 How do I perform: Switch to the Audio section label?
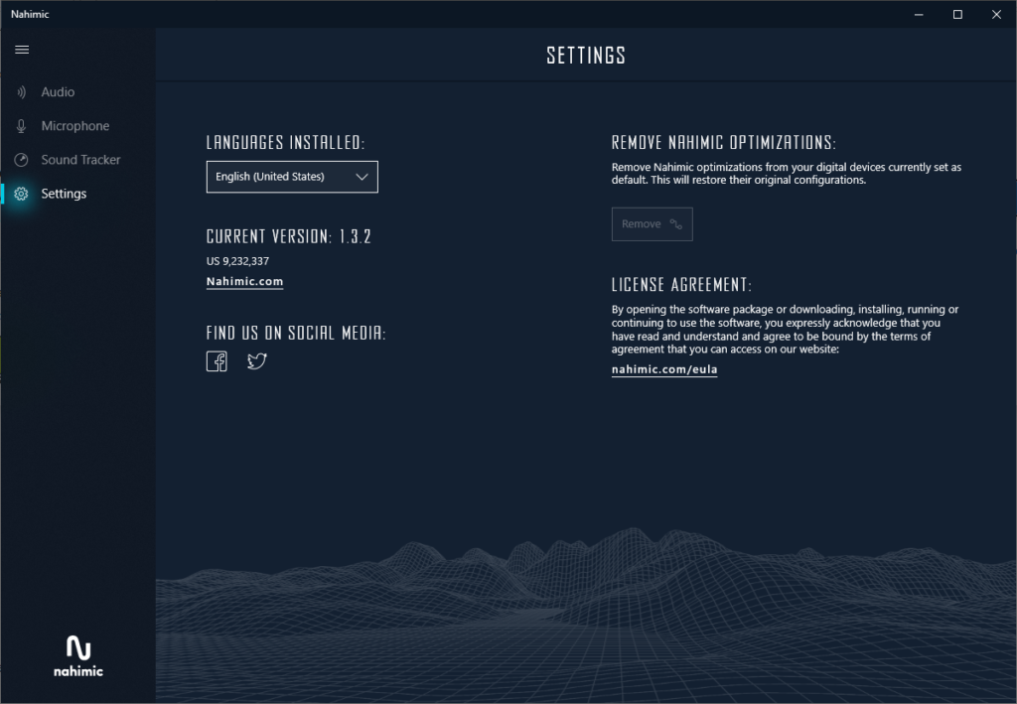pos(58,92)
